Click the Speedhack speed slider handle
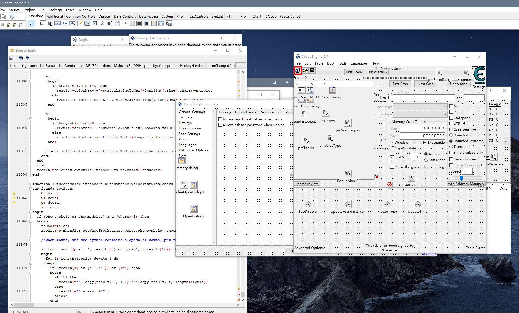The image size is (519, 313). click(461, 178)
